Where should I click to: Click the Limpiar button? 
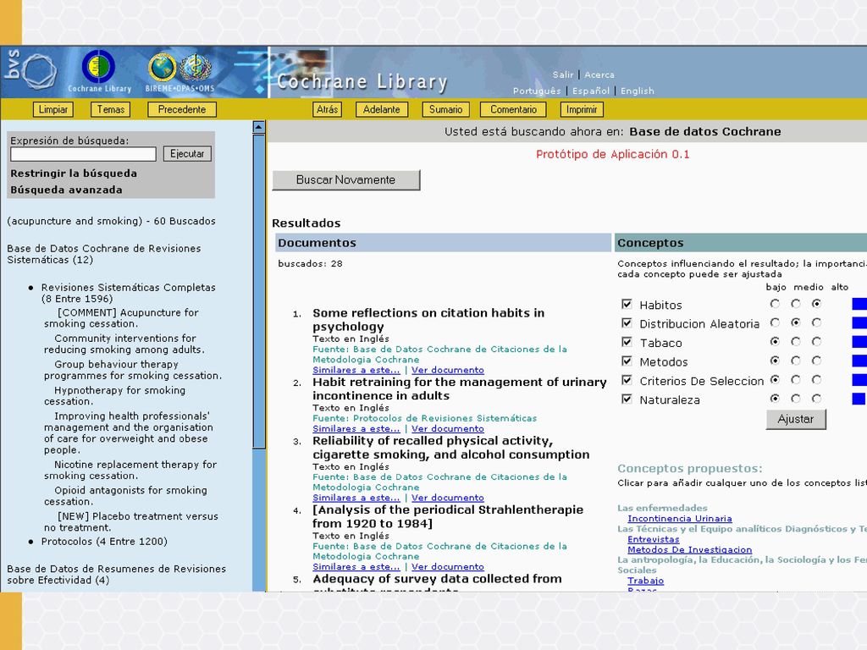[53, 109]
